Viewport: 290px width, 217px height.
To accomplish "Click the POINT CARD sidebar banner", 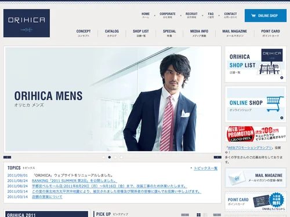I will pyautogui.click(x=255, y=201).
